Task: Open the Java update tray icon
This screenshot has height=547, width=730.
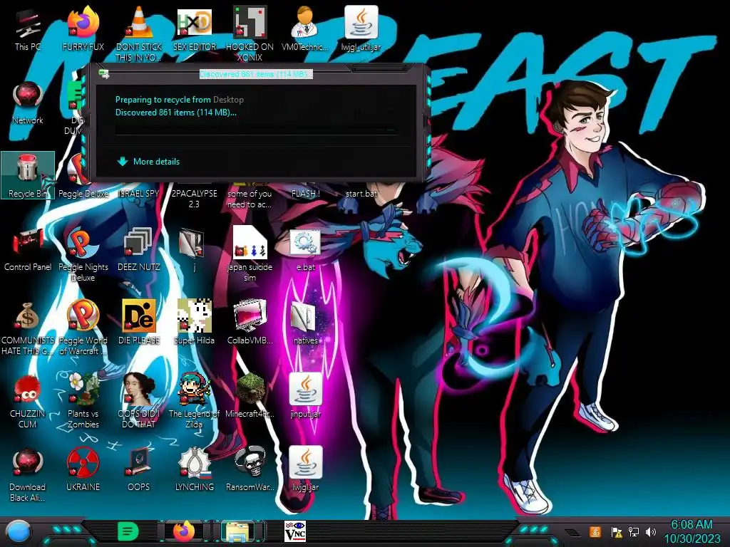Action: click(595, 531)
